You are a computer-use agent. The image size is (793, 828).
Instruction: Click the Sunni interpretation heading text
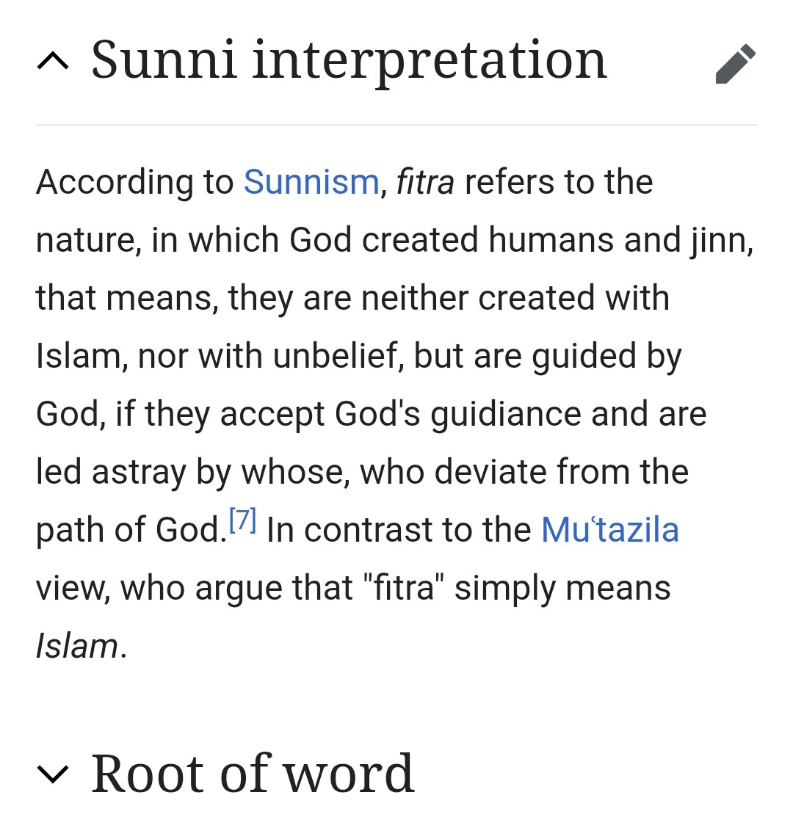click(x=349, y=61)
